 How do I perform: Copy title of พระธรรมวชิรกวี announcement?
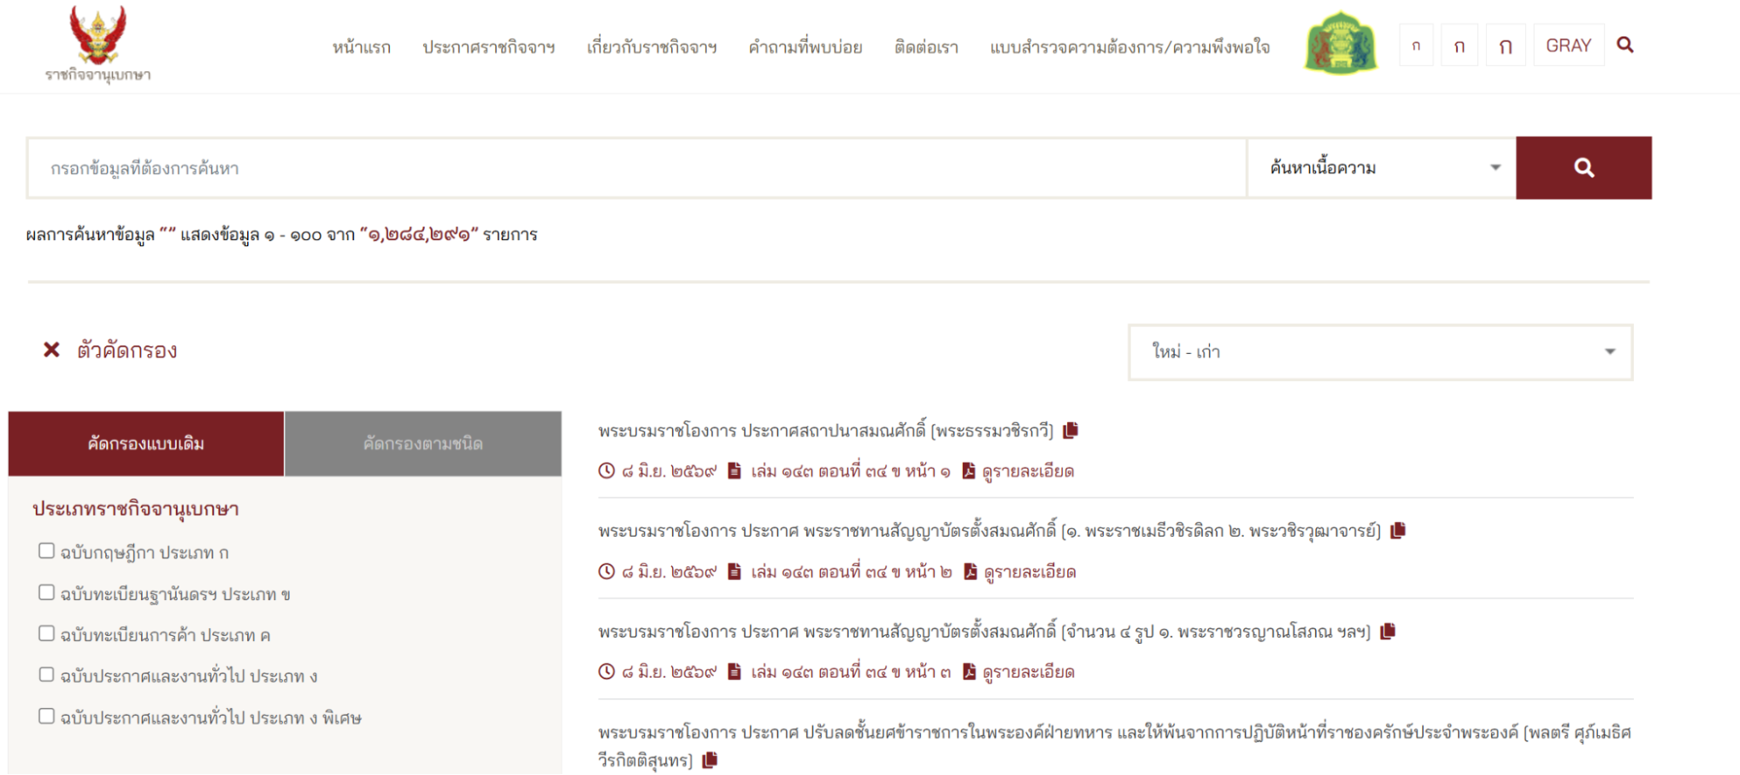click(x=1071, y=431)
